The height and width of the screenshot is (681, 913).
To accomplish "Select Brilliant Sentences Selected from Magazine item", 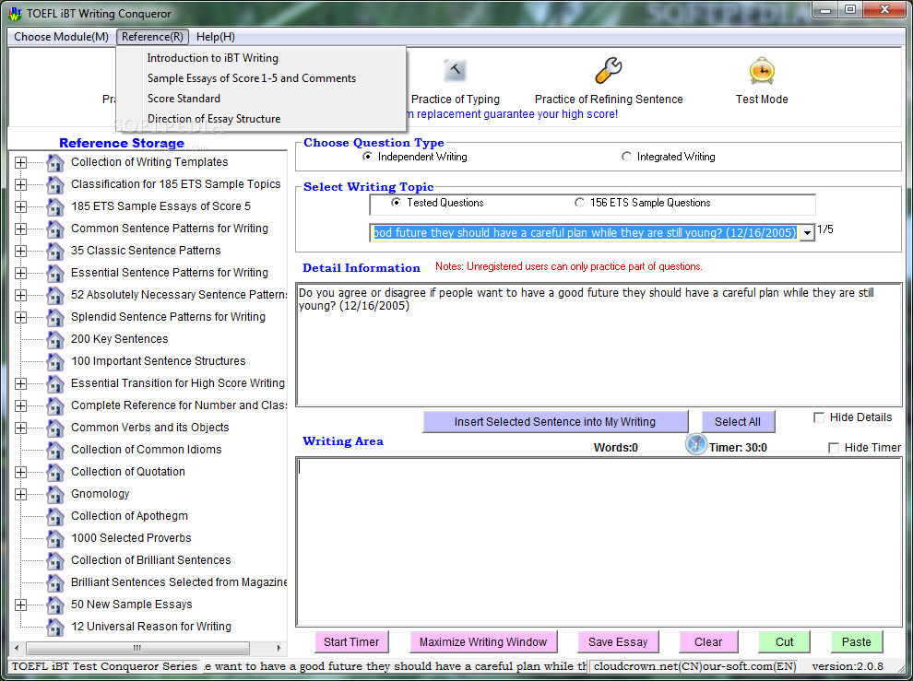I will pos(179,582).
